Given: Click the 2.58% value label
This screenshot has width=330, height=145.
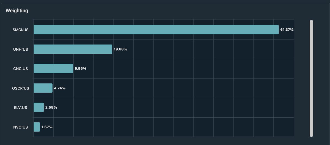Looking at the screenshot, I should point(51,108).
